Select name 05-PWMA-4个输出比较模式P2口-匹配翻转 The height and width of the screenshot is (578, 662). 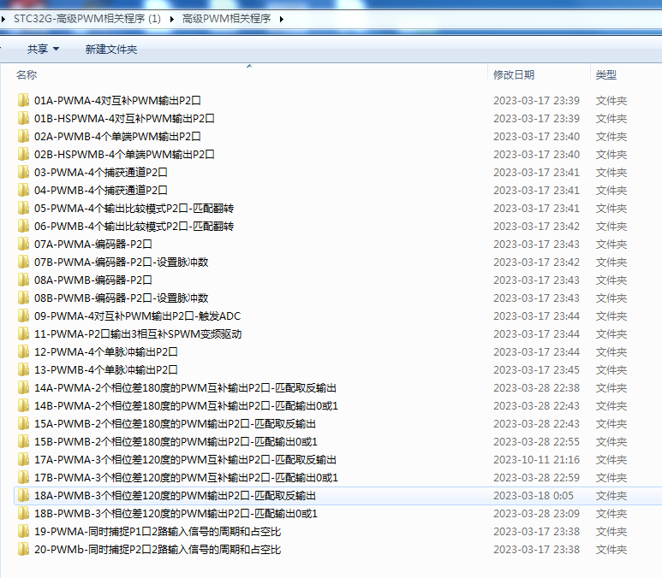click(x=134, y=209)
